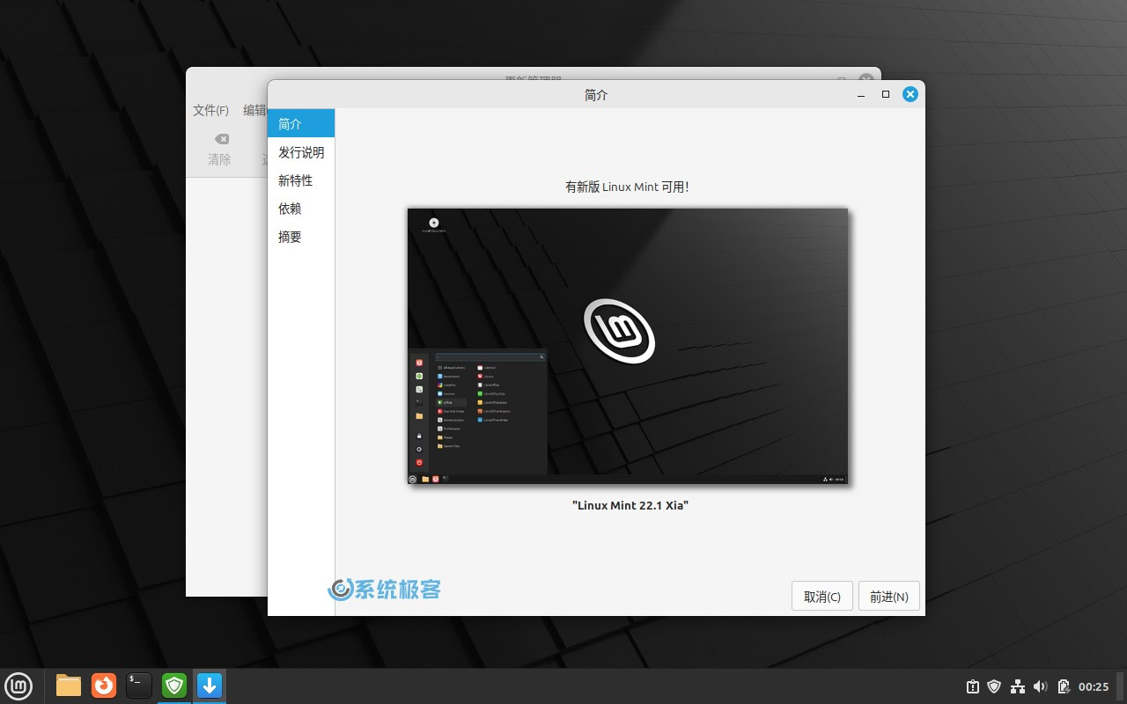Screen dimensions: 1127x704
Task: Click 清除 toolbar button in Update Manager
Action: coord(220,150)
